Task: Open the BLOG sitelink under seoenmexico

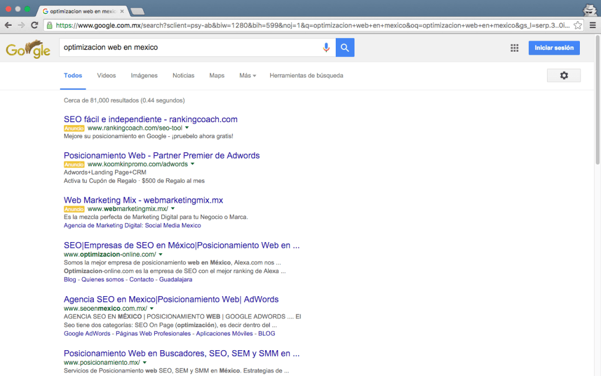Action: [x=266, y=334]
